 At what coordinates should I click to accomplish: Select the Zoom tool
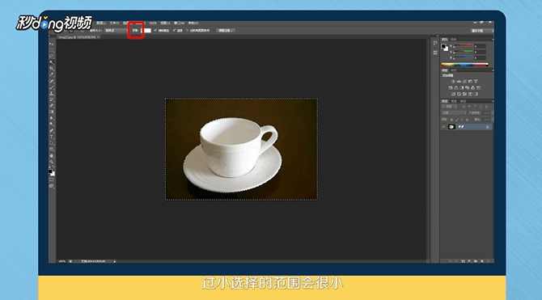52,161
